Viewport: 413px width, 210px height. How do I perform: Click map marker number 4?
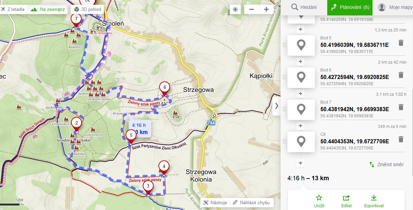164,167
